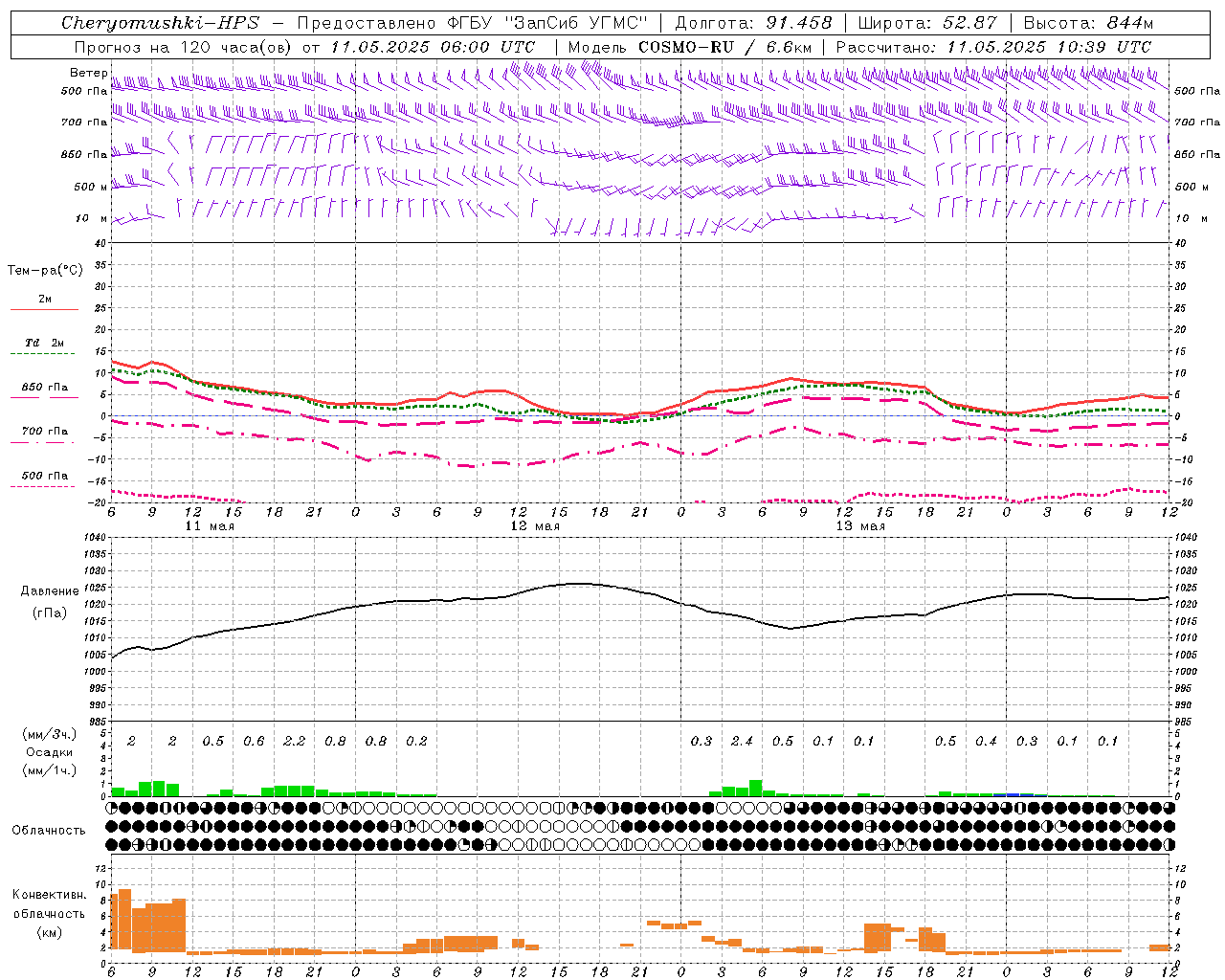This screenshot has width=1225, height=980.
Task: Click the 2.4 three-hour precipitation value
Action: tap(742, 742)
